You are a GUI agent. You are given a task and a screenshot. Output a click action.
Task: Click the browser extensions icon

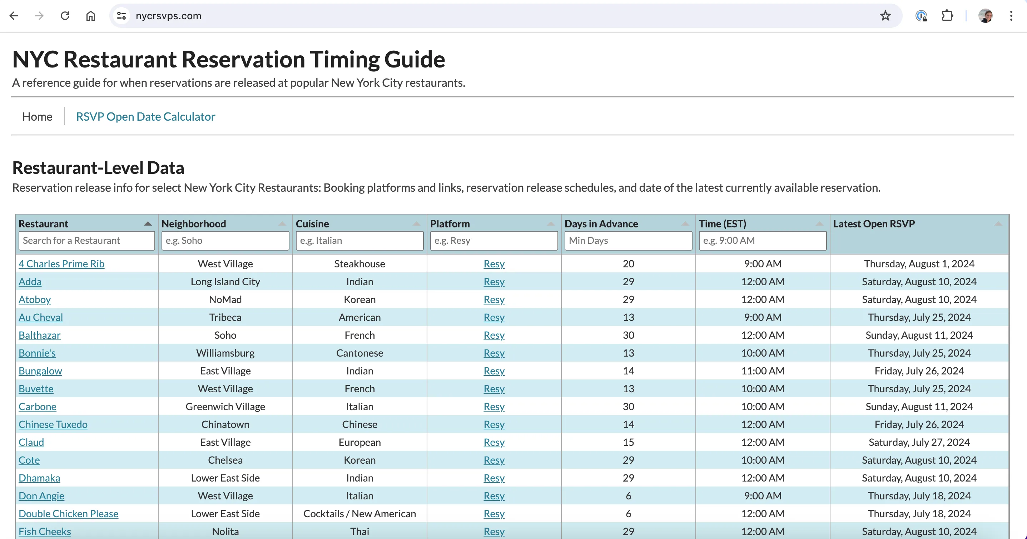tap(948, 16)
